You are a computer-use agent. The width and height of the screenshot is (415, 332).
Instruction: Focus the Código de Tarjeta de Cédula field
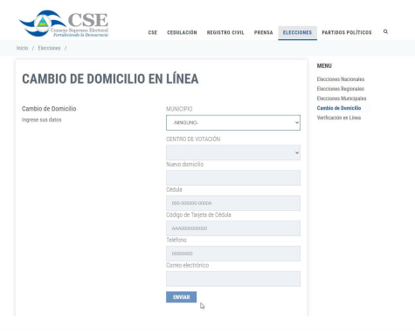[233, 228]
